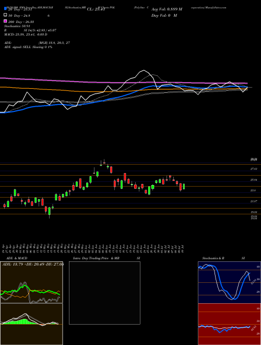Click the magenta 200 Day legend swatch
The width and height of the screenshot is (261, 345).
[5, 21]
